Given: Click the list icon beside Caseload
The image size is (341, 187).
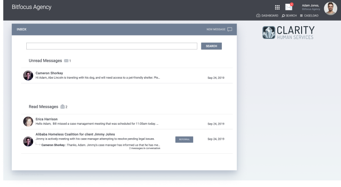Looking at the screenshot, I should (x=302, y=15).
